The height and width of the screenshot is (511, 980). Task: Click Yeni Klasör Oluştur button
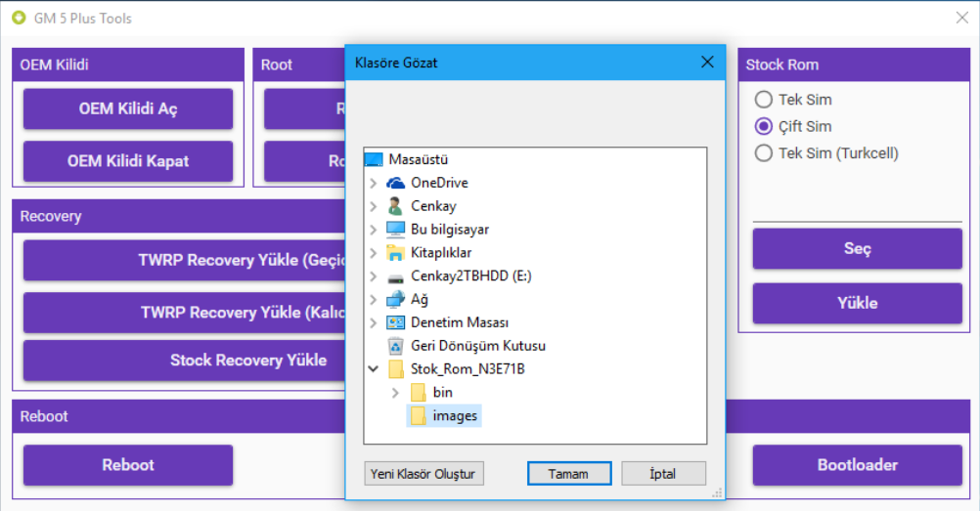point(423,474)
